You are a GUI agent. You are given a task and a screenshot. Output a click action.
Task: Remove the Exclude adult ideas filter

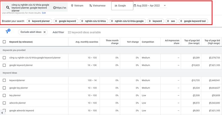point(44,32)
